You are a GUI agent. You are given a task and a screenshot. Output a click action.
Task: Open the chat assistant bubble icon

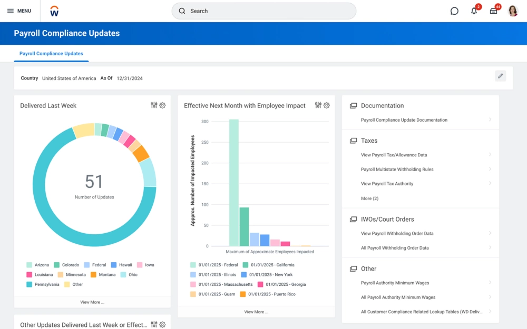[x=454, y=11]
